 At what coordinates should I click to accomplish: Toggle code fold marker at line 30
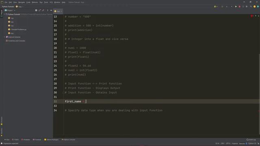[63, 92]
